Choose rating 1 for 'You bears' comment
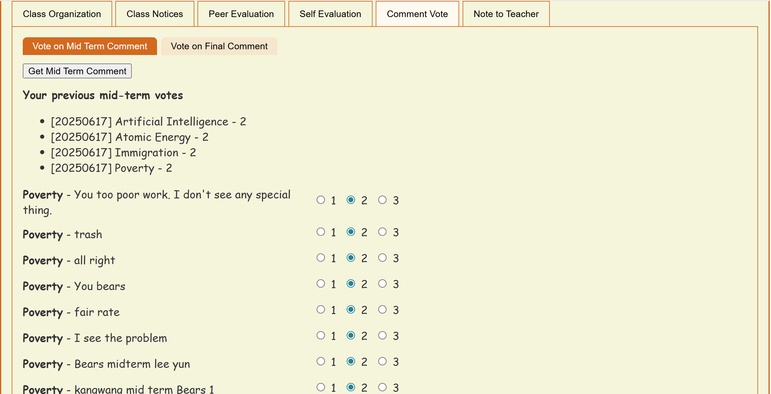Screen dimensions: 771x394 click(321, 284)
